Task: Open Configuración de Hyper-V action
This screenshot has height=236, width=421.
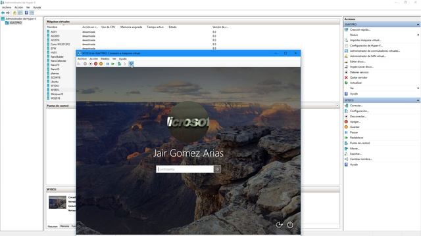Action: click(366, 45)
